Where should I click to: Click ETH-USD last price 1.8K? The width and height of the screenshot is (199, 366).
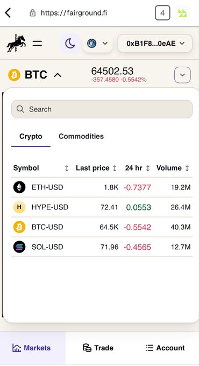111,187
